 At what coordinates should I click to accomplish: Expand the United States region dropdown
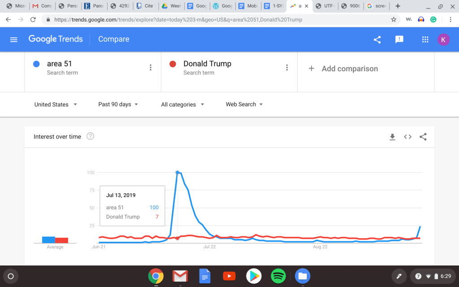coord(56,104)
